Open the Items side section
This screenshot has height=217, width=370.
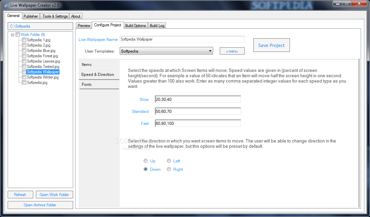(99, 65)
